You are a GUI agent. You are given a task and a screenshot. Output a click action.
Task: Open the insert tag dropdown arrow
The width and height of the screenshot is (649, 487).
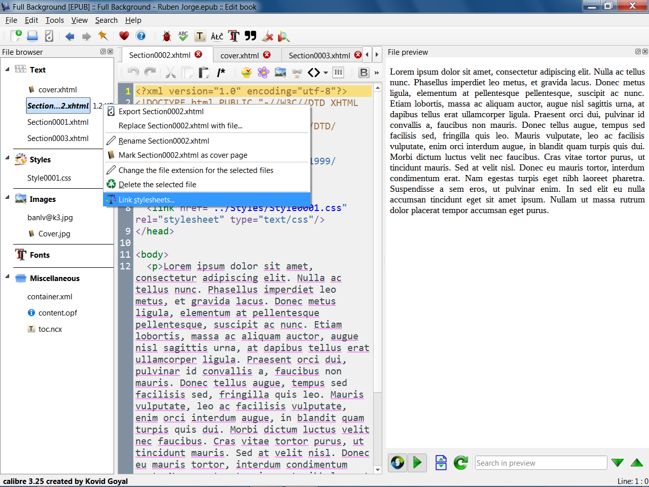click(326, 73)
